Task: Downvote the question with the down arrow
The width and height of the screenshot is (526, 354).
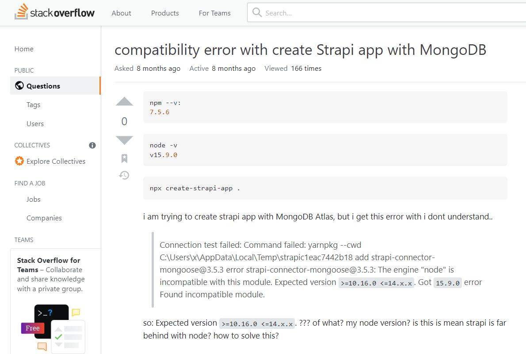Action: [125, 140]
